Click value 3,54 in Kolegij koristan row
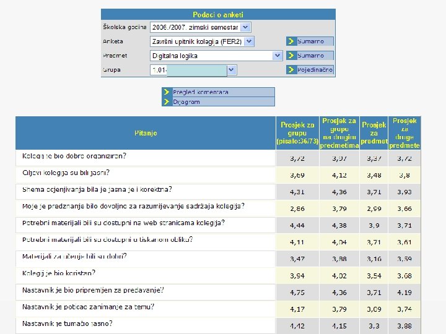446x334 pixels. point(374,276)
